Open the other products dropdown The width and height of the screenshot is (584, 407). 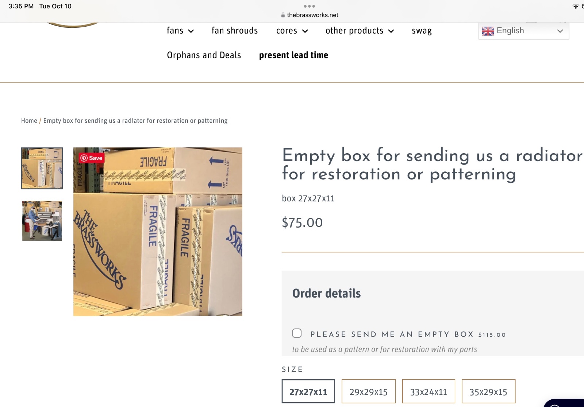click(360, 31)
